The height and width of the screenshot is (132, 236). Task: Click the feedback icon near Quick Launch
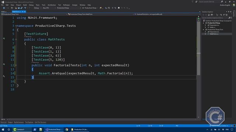click(x=197, y=1)
